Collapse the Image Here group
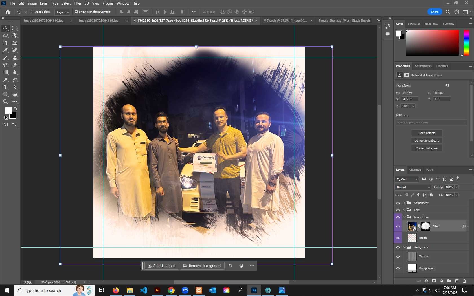The width and height of the screenshot is (474, 296). coord(404,217)
